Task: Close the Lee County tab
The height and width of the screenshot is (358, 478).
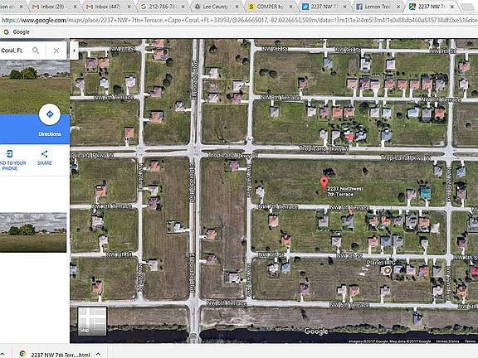Action: point(237,7)
